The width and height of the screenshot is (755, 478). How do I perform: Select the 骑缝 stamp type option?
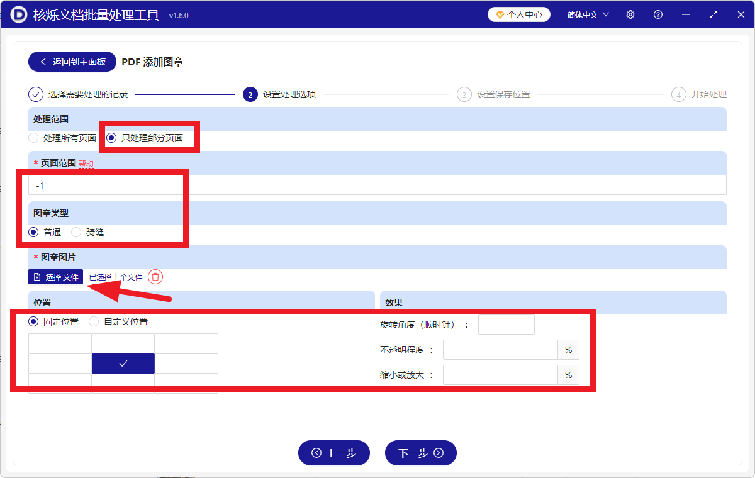76,231
